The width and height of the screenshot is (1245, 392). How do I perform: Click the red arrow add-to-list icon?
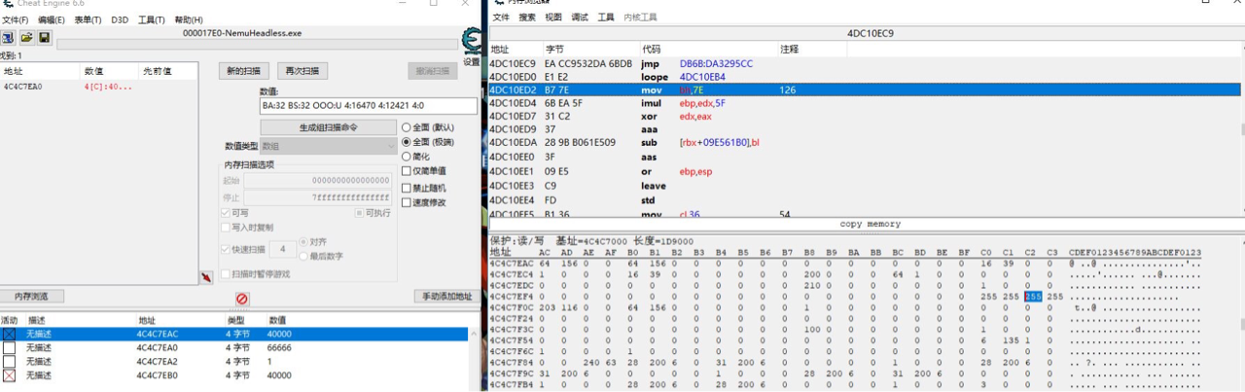pos(206,277)
